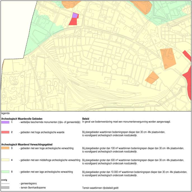Click 'wettelijke beschermde monumenten (rijks- of gemeentelijk)' label

pos(50,122)
